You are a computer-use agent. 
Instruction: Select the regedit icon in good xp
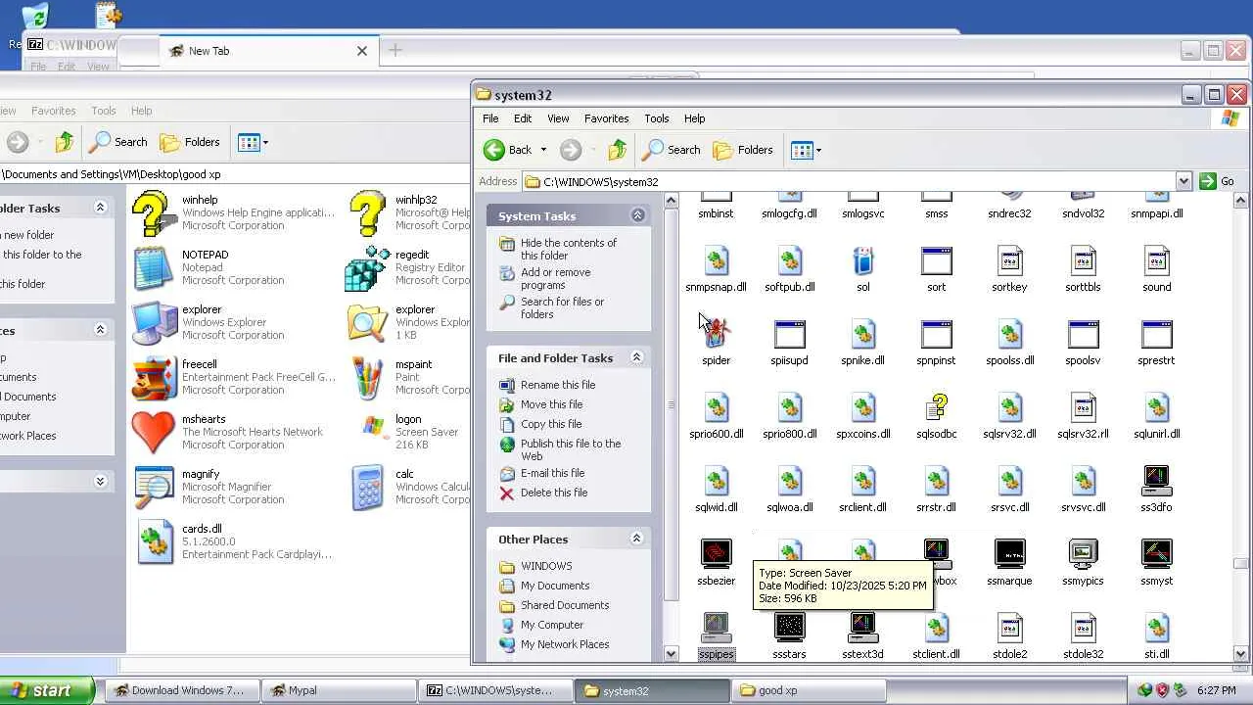(367, 268)
